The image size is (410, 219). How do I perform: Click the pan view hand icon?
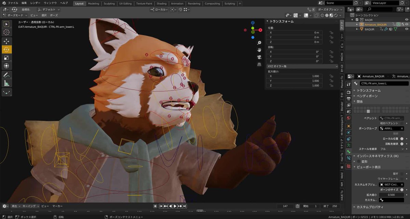pyautogui.click(x=259, y=50)
